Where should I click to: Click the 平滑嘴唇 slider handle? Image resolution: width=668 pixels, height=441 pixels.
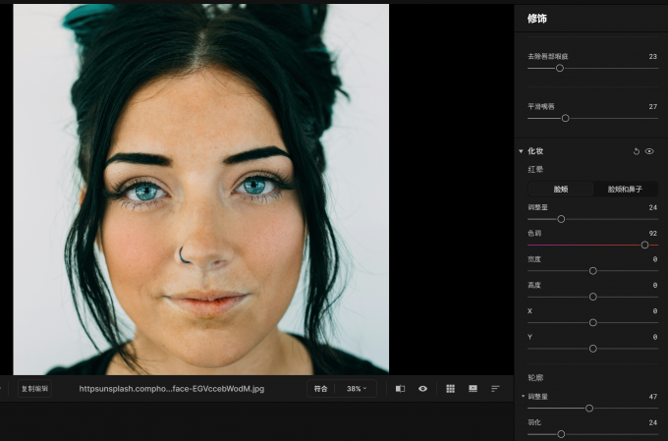tap(565, 119)
